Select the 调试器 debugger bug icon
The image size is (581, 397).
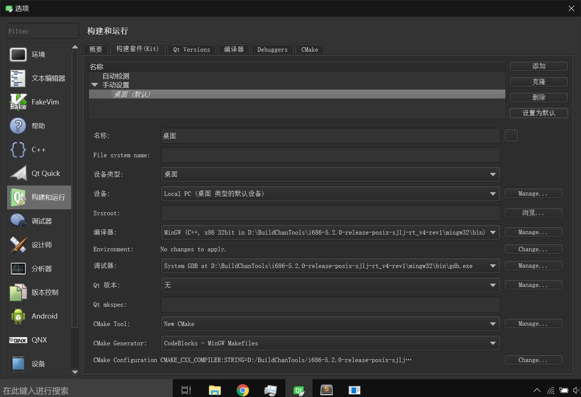[18, 221]
